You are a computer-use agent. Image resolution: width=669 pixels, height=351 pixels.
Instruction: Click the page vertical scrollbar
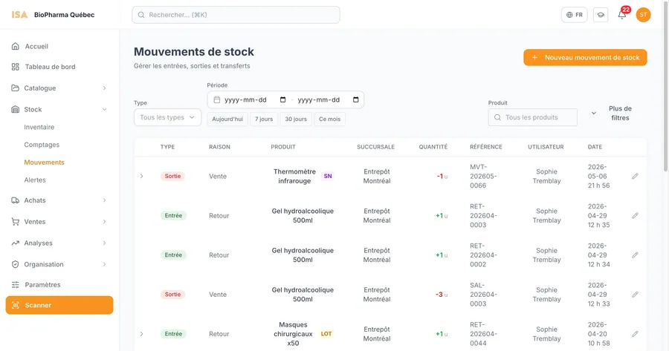(x=665, y=85)
